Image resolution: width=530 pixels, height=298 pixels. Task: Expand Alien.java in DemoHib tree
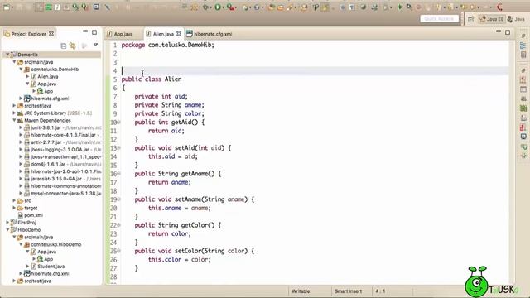click(x=27, y=77)
